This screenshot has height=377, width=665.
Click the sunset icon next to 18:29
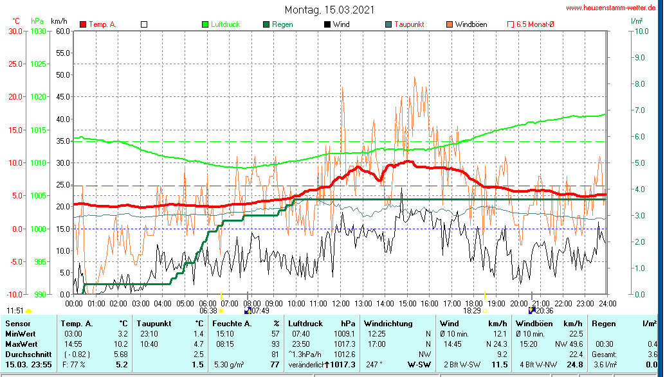[485, 311]
